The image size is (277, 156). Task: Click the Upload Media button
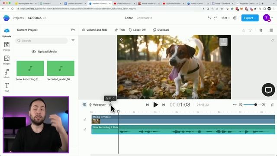(44, 52)
